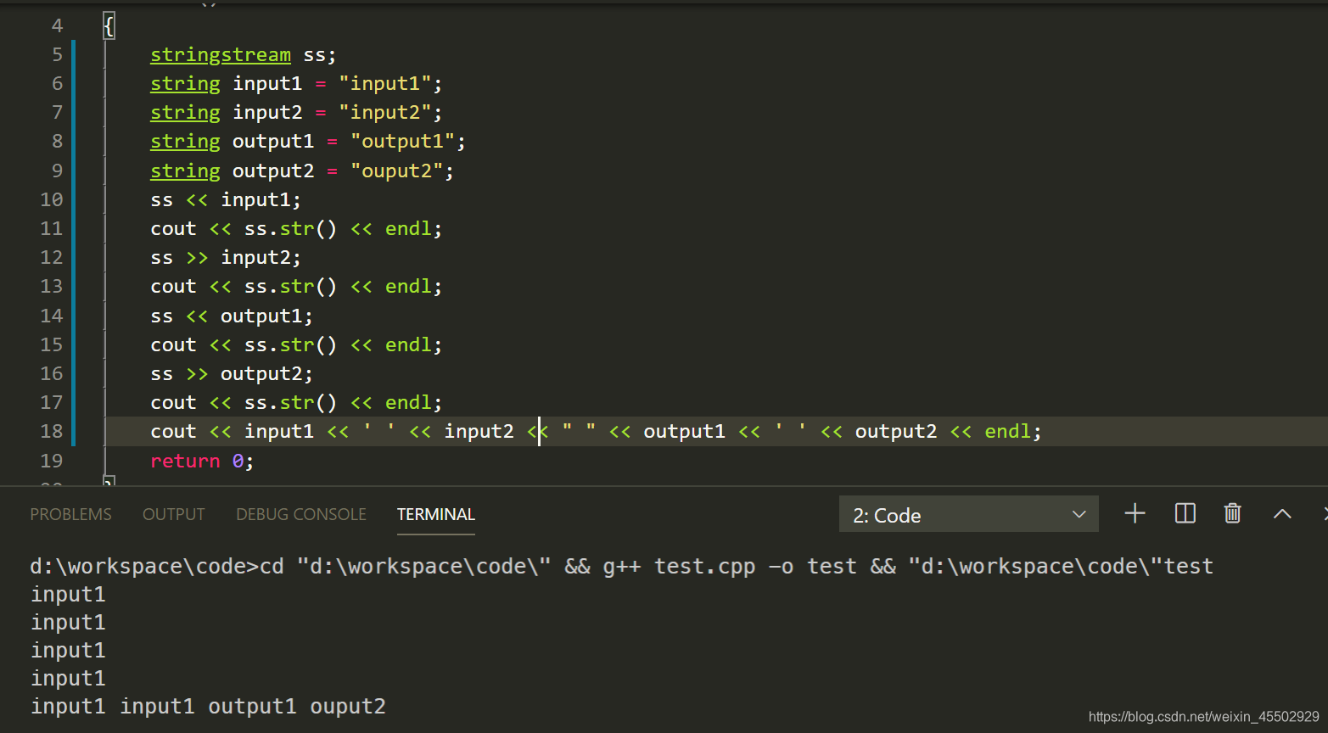Click the "ouput2" string literal on line 9
This screenshot has height=733, width=1328.
(x=396, y=171)
